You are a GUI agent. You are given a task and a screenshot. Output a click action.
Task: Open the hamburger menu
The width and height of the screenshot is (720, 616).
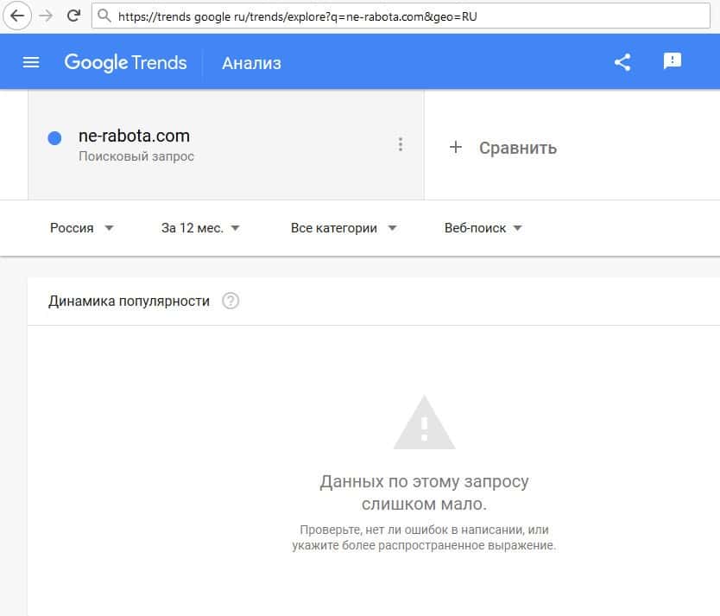point(31,62)
